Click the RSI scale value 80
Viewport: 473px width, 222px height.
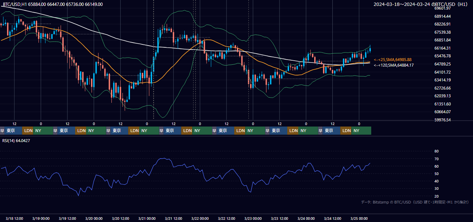(x=436, y=151)
